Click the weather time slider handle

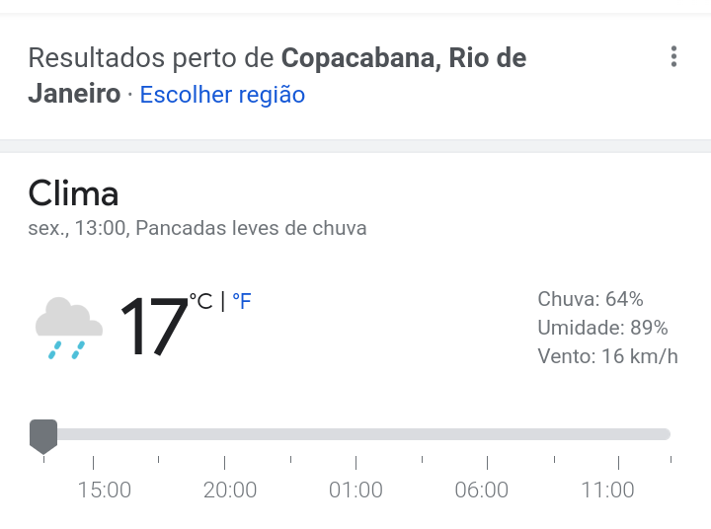(43, 436)
